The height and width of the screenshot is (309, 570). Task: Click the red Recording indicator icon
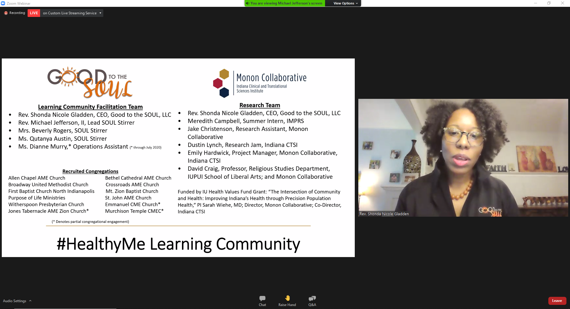[6, 13]
